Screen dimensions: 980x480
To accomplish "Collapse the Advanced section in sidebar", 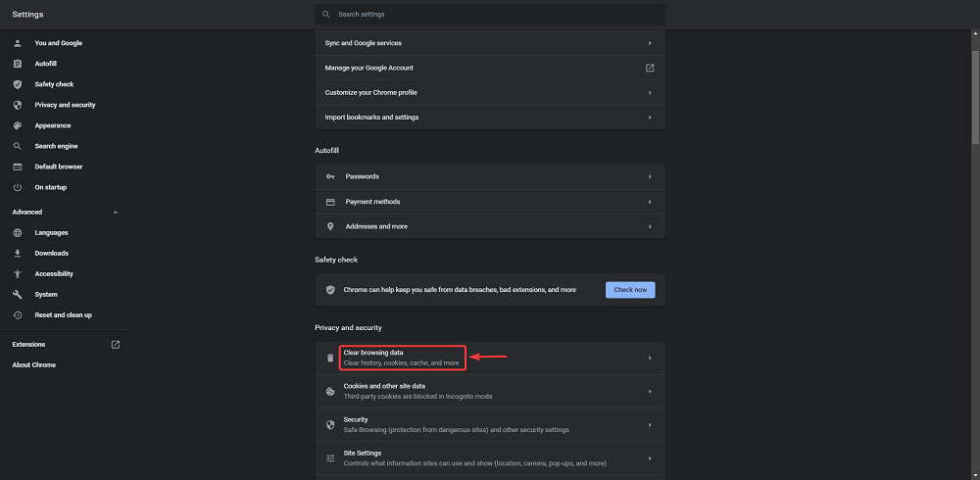I will coord(115,213).
